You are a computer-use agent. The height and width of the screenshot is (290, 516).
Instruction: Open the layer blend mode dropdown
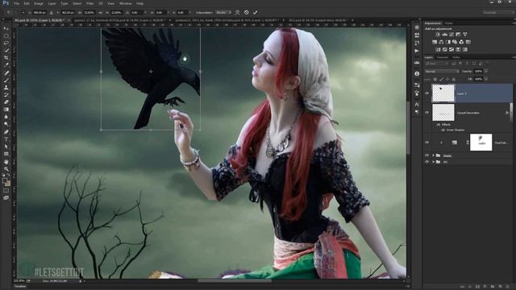coord(442,72)
